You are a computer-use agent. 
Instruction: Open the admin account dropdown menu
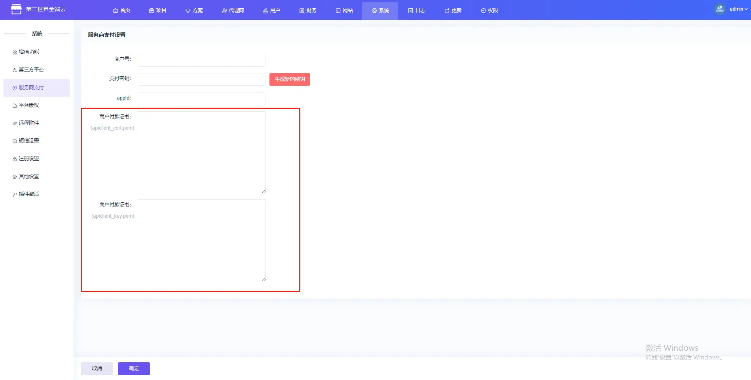tap(738, 9)
